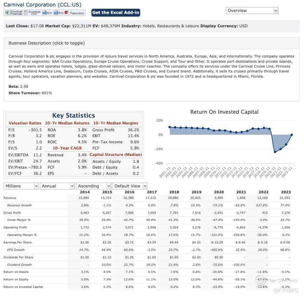The width and height of the screenshot is (304, 297).
Task: Click the Capital Structure (Median) heading
Action: point(116,155)
